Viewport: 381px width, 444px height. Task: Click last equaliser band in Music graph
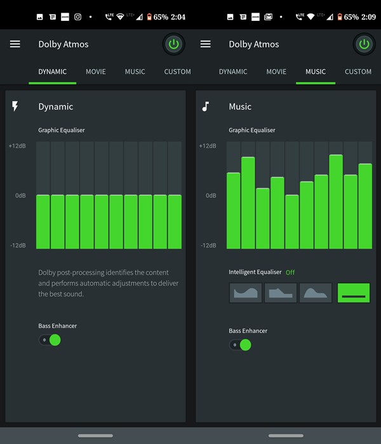click(365, 195)
